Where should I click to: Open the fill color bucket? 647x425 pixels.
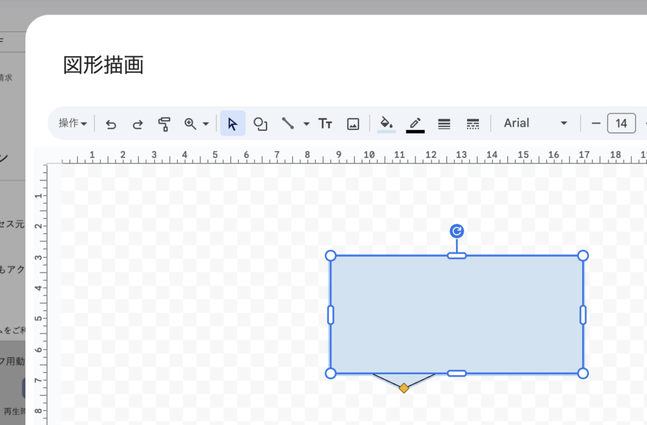[386, 123]
